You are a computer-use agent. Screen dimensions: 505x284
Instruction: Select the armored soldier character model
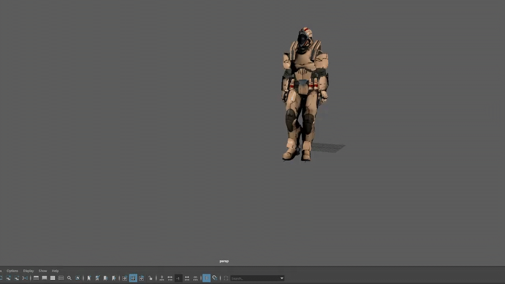(x=304, y=95)
